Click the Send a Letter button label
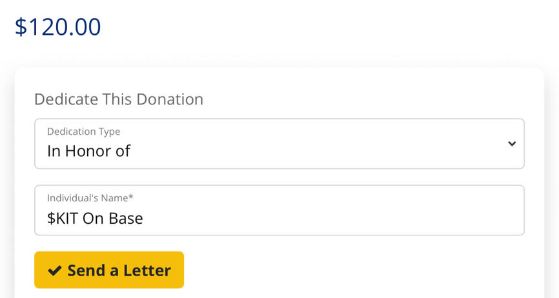The width and height of the screenshot is (559, 298). click(x=119, y=270)
